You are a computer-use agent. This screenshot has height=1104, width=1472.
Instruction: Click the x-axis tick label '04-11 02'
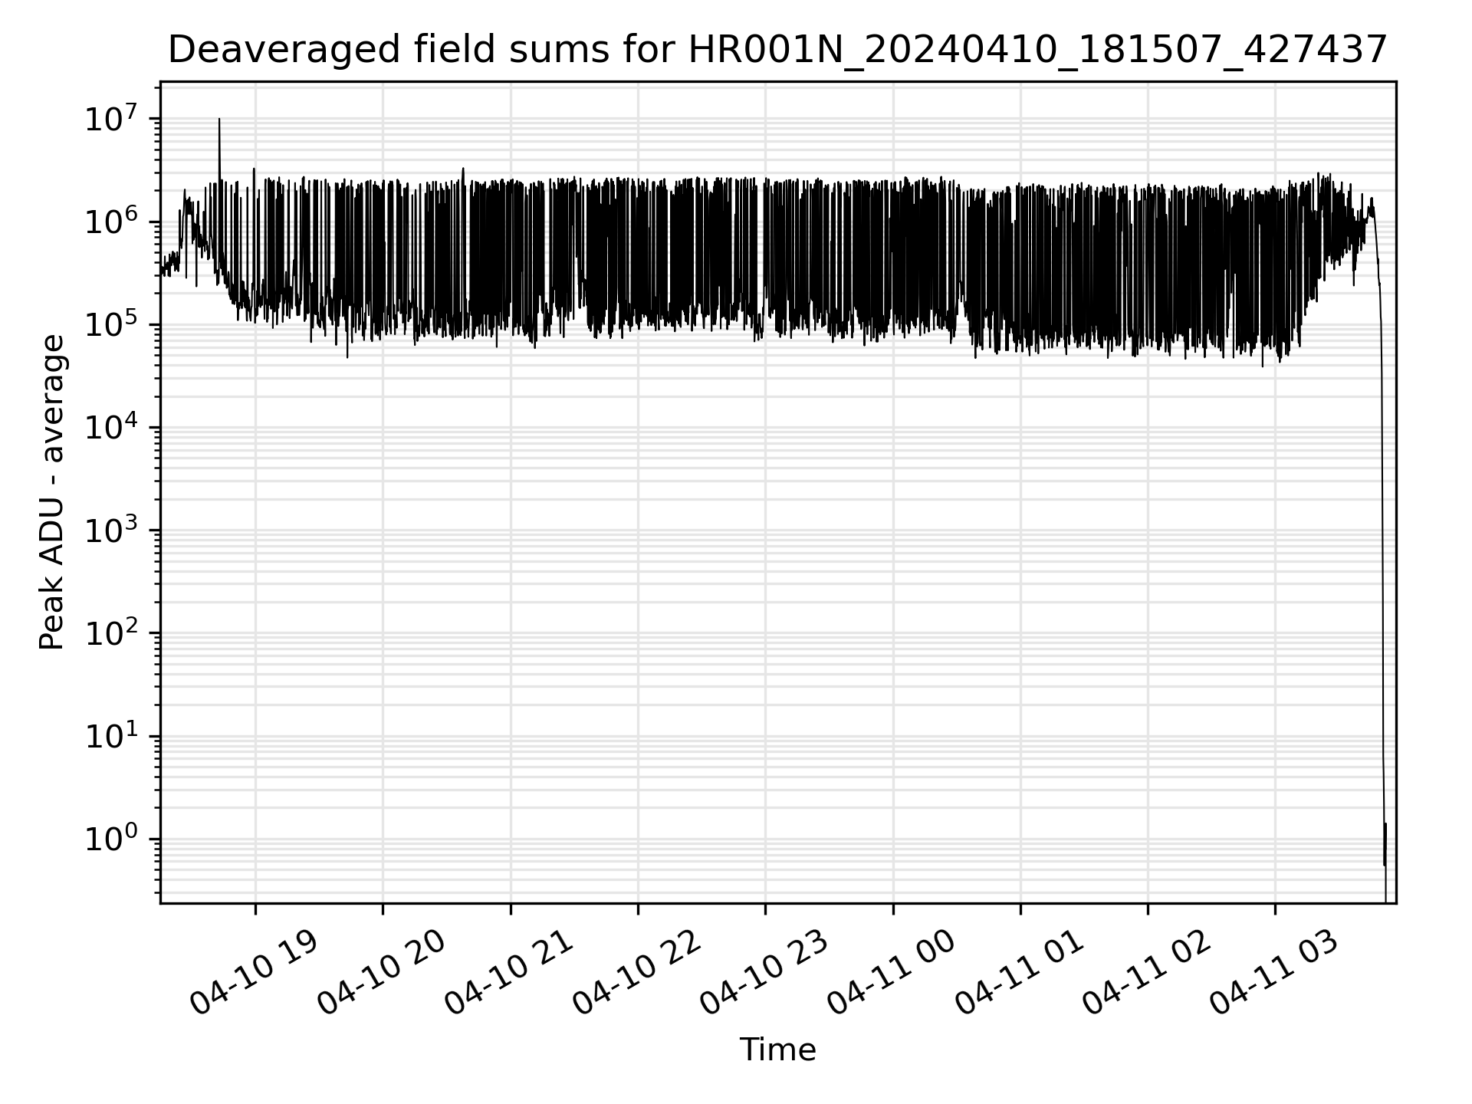coord(1147,972)
